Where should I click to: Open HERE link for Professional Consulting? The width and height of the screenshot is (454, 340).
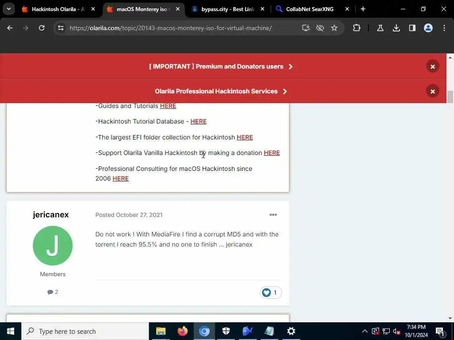click(x=121, y=178)
